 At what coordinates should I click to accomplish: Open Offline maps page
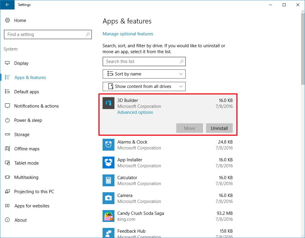click(27, 149)
